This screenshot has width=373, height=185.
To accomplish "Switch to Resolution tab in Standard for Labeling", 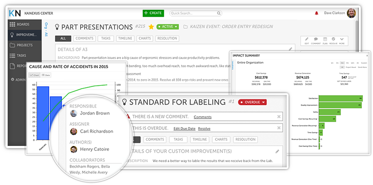I will coord(246,140).
